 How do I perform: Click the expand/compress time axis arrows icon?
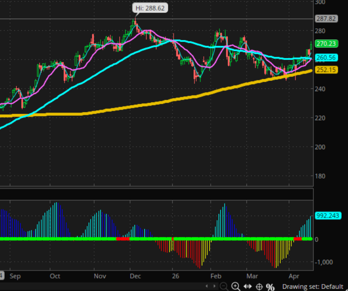pos(247,286)
